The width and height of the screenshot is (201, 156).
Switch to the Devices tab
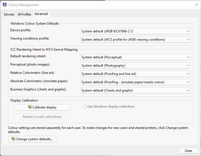(x=9, y=14)
